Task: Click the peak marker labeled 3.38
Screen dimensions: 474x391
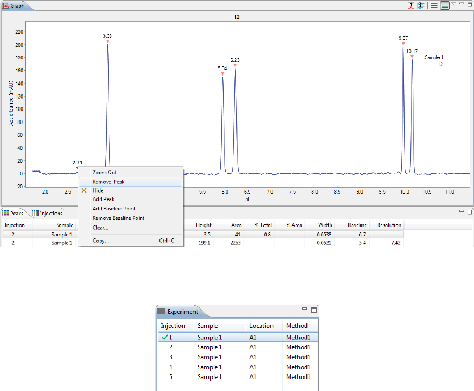Action: (108, 42)
